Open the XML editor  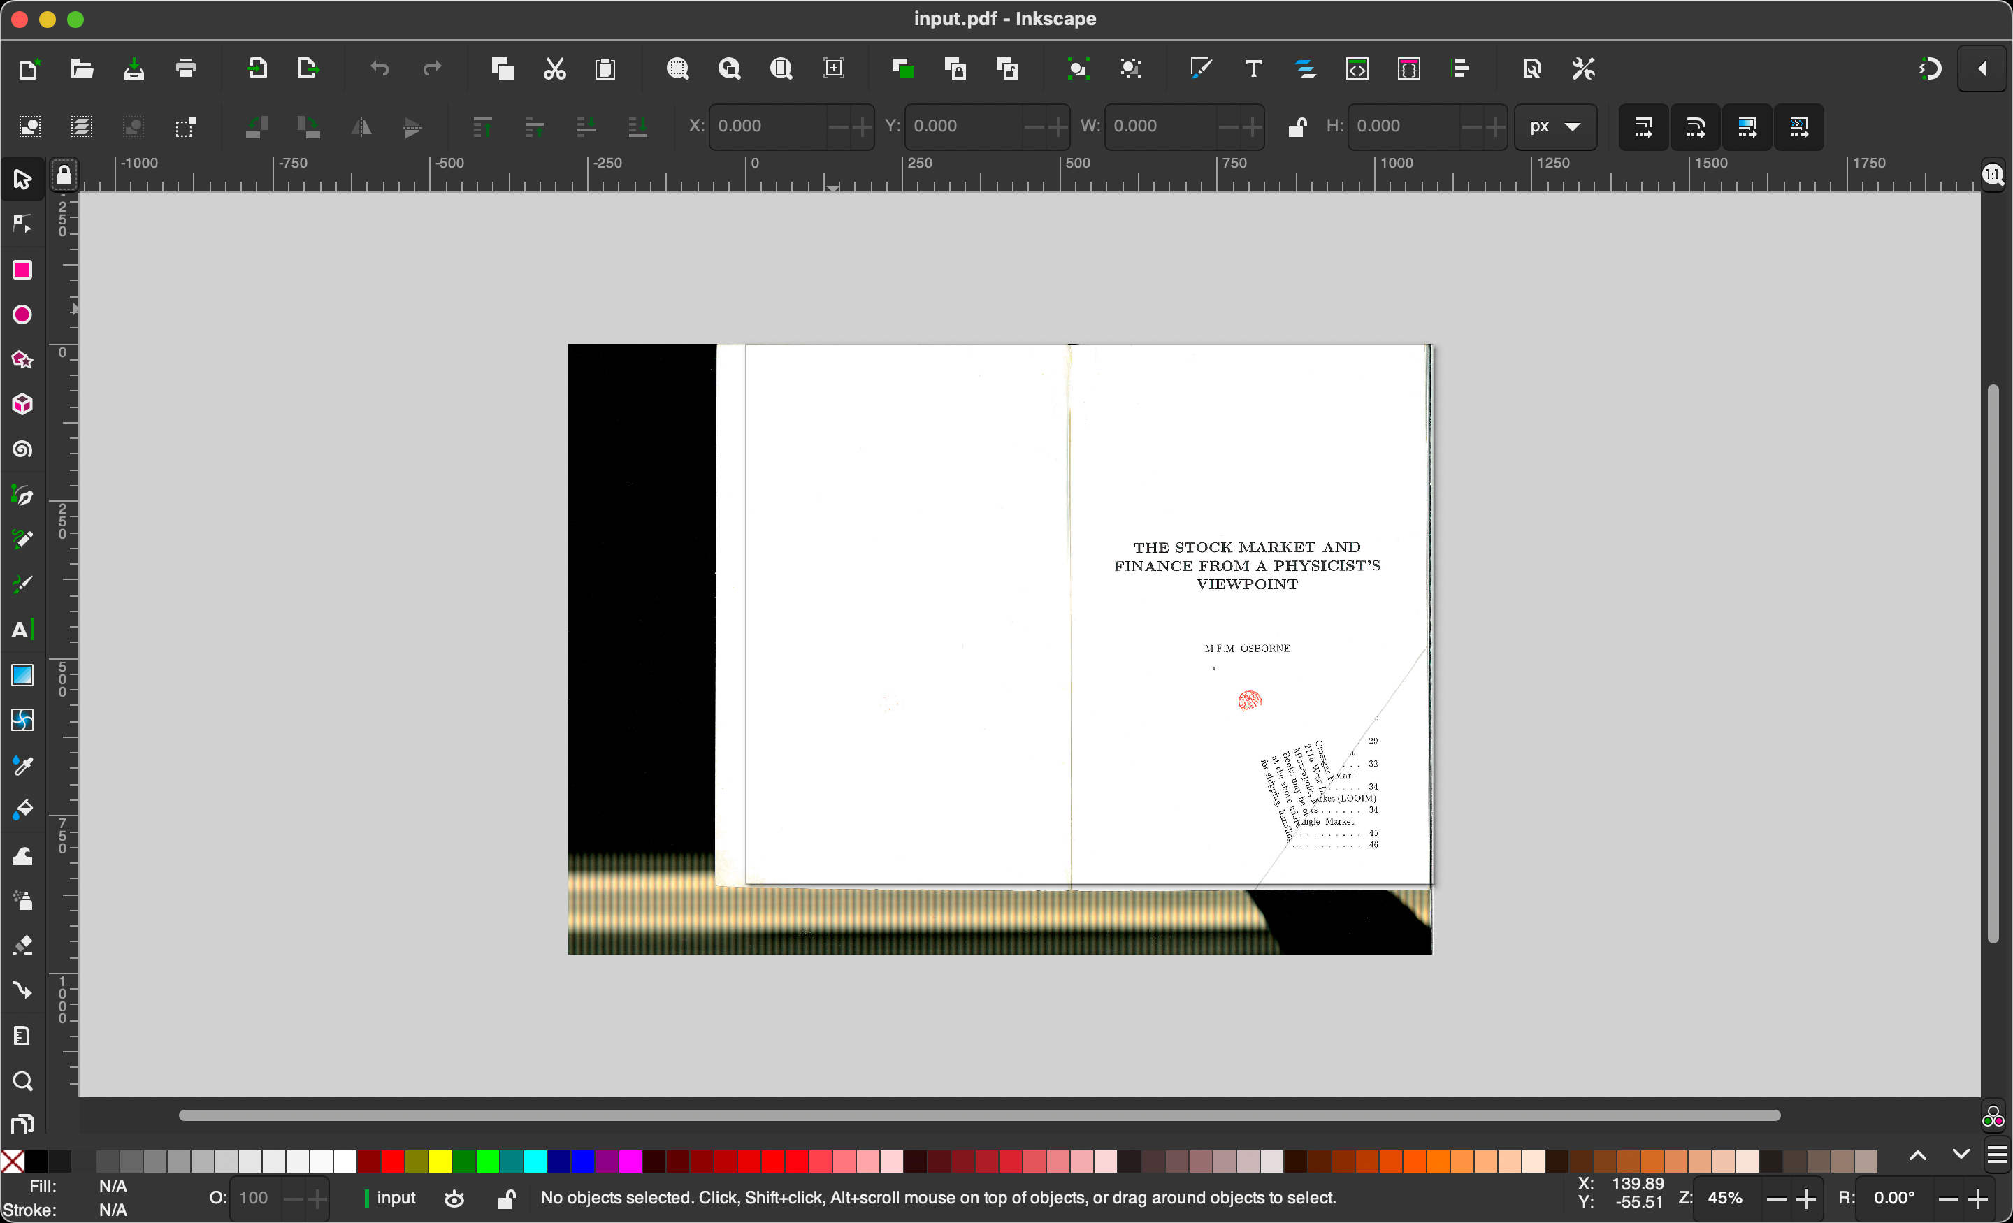point(1357,68)
